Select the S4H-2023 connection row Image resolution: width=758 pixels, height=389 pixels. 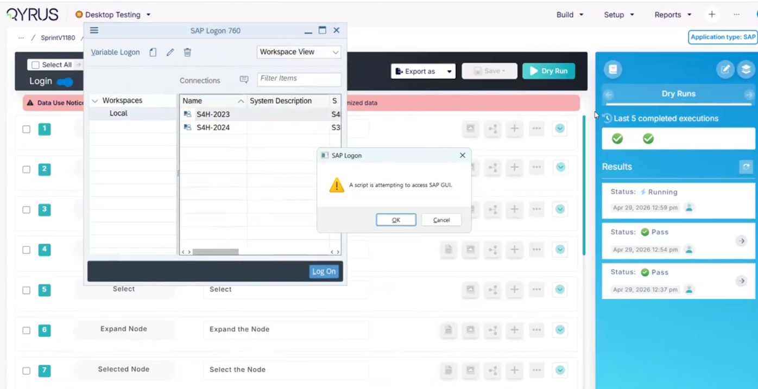(x=260, y=114)
